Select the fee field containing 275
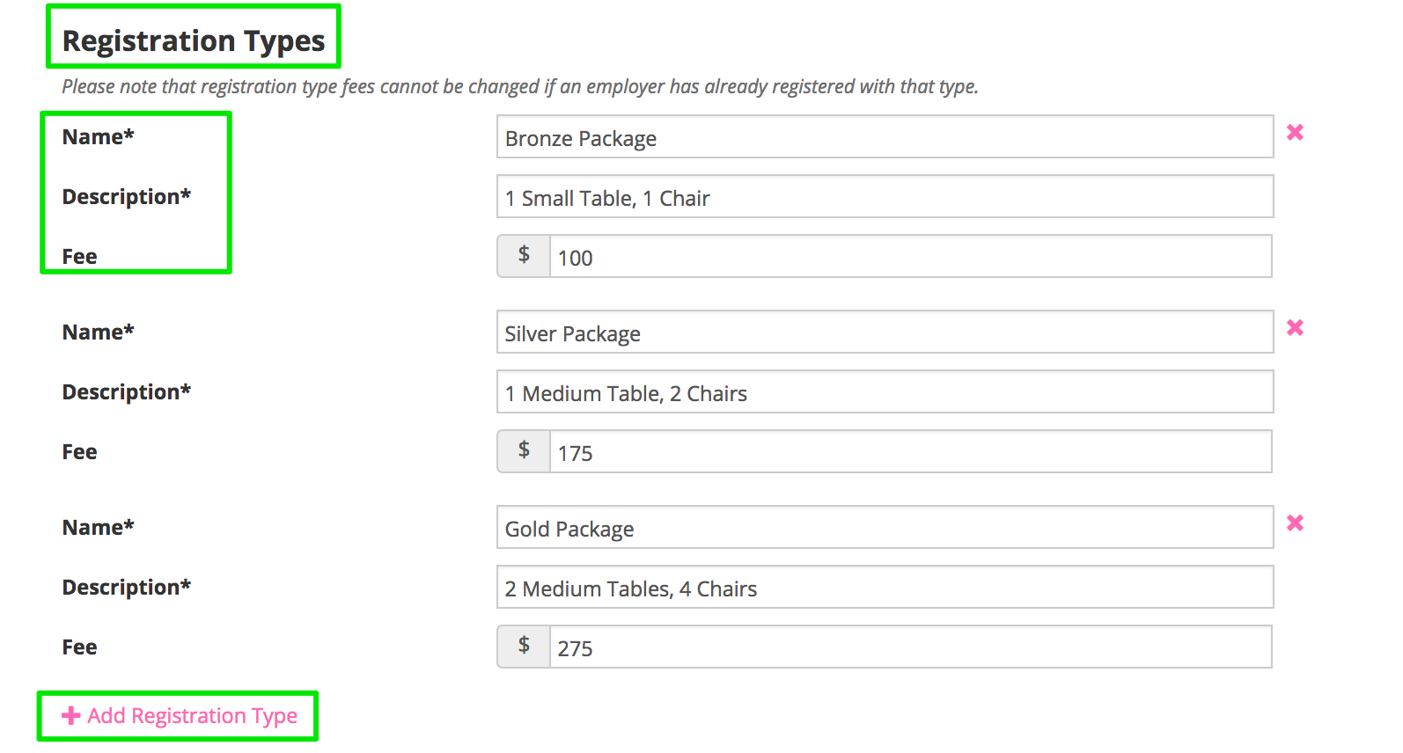 pyautogui.click(x=910, y=647)
